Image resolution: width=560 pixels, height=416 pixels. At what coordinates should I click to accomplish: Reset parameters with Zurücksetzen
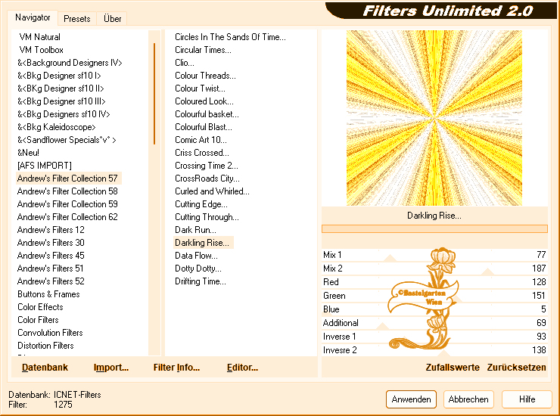click(x=516, y=368)
